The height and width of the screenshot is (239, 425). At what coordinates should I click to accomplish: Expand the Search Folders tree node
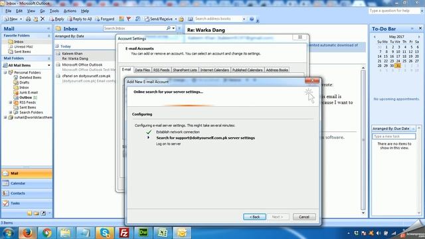11,112
